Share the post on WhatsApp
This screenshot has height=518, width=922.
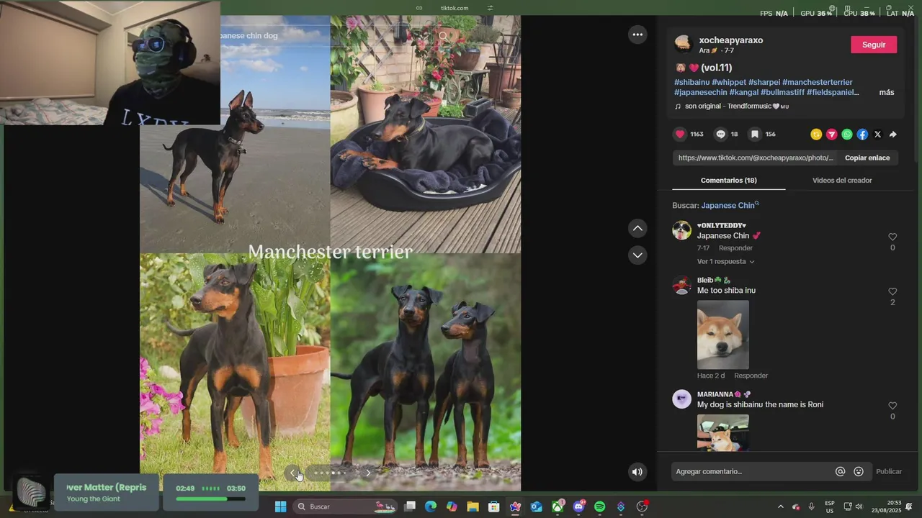click(847, 135)
